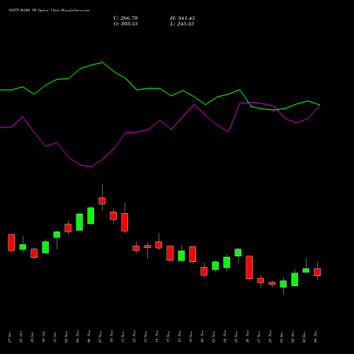Click the 07 Nov date axis label
The height and width of the screenshot is (354, 354).
click(x=101, y=337)
